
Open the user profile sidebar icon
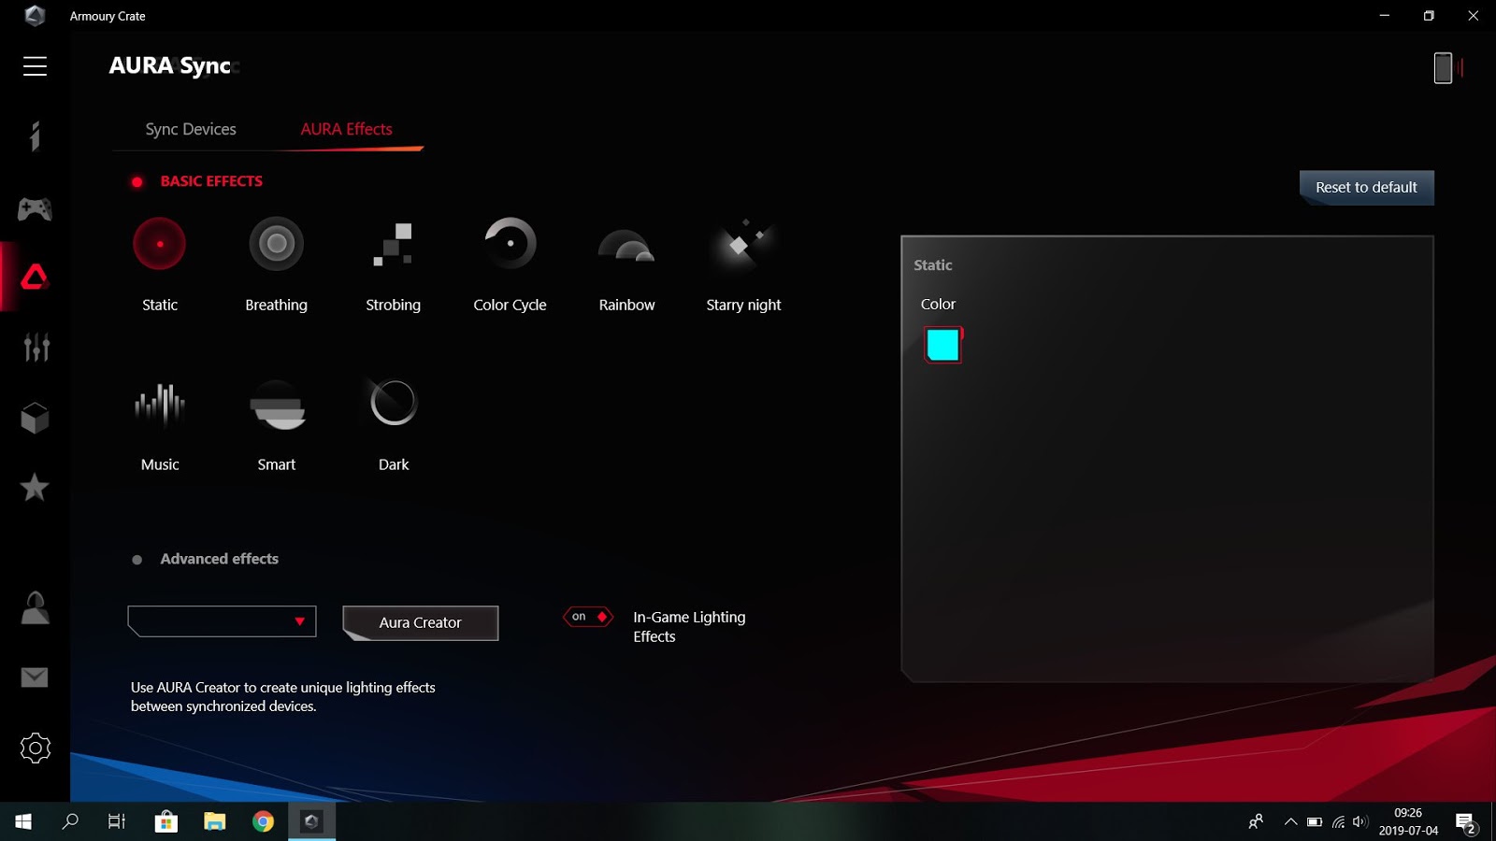coord(35,607)
